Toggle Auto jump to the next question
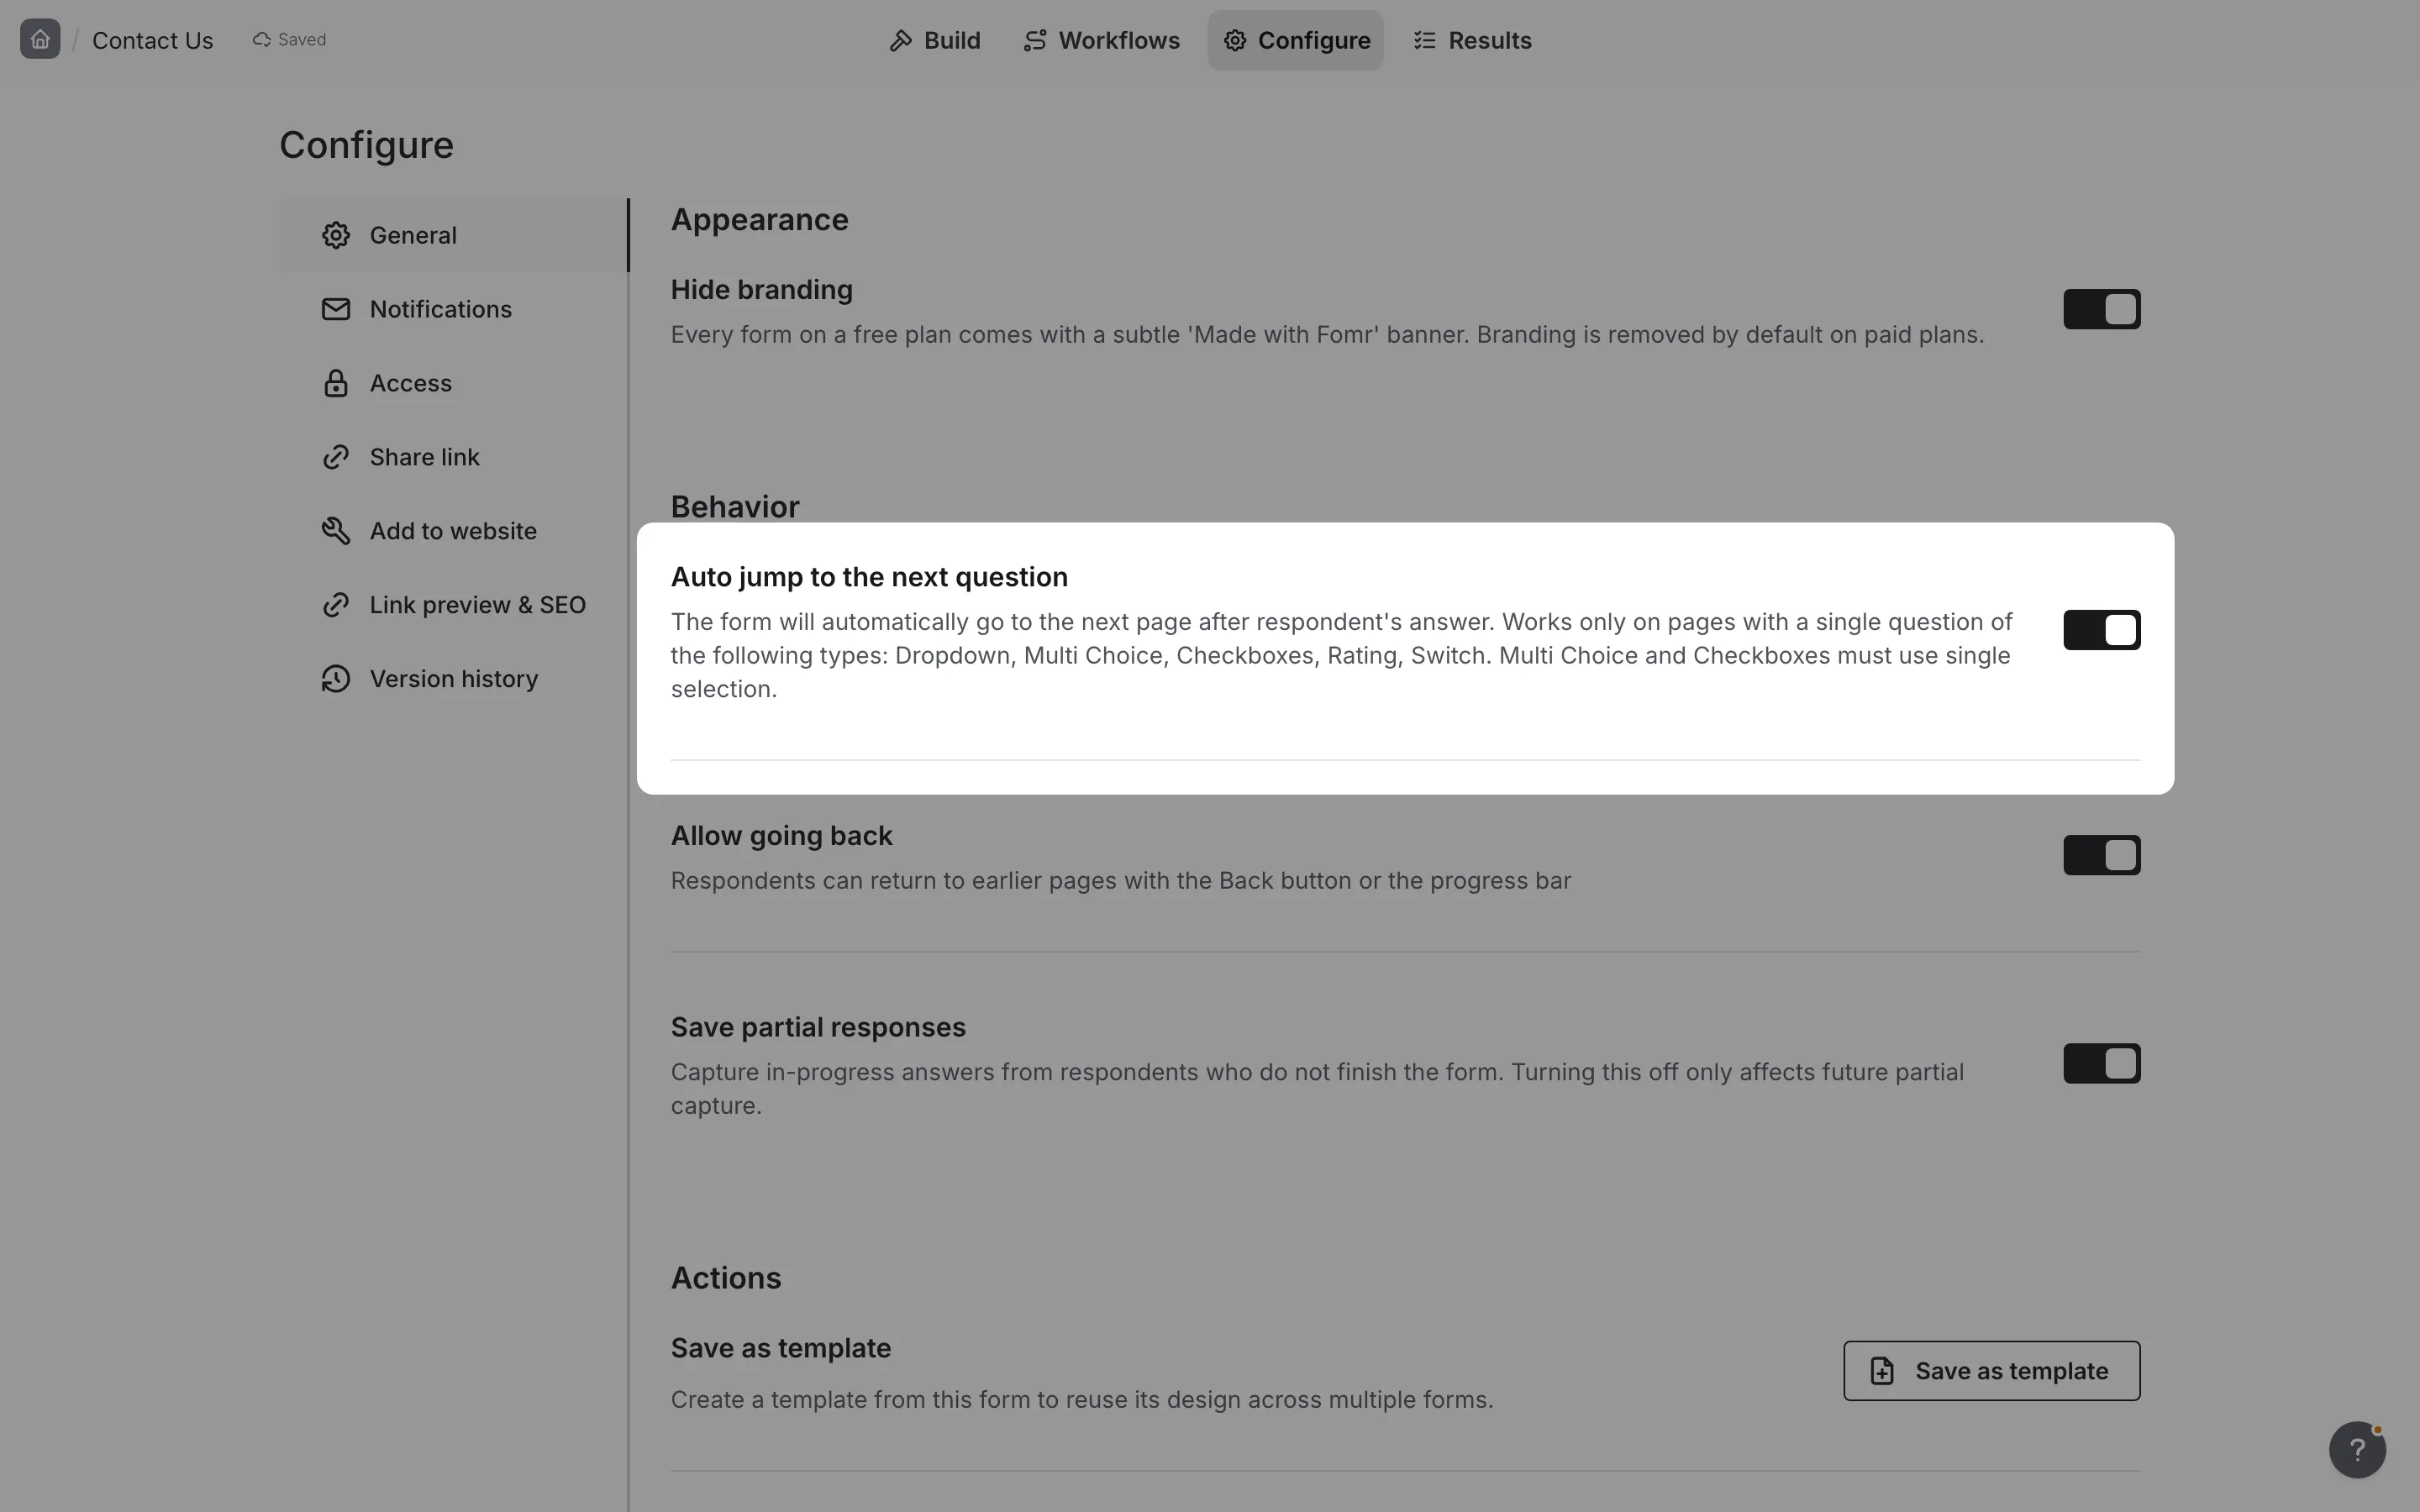2420x1512 pixels. pos(2101,630)
